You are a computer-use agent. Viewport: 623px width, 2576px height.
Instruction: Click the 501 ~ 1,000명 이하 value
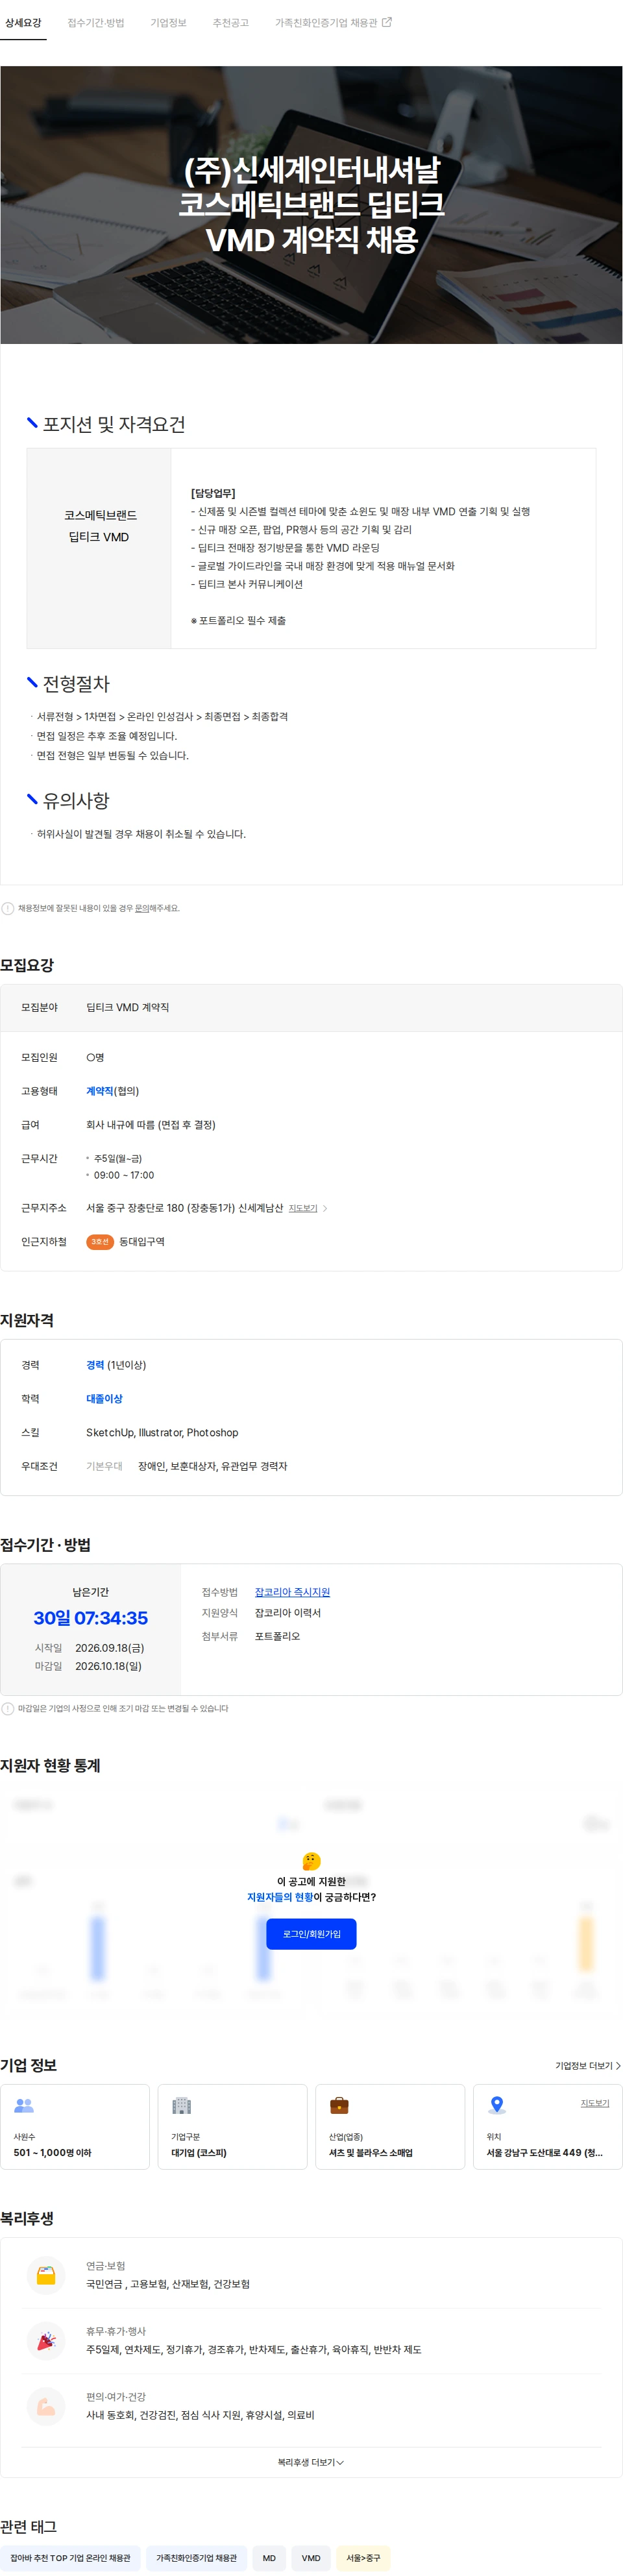pos(52,2153)
